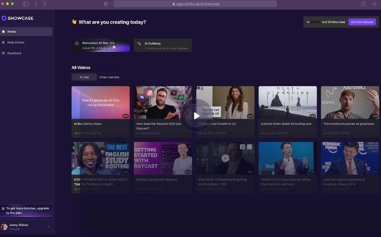Switch to the Video Dubbing tab
The image size is (381, 237).
(x=109, y=77)
